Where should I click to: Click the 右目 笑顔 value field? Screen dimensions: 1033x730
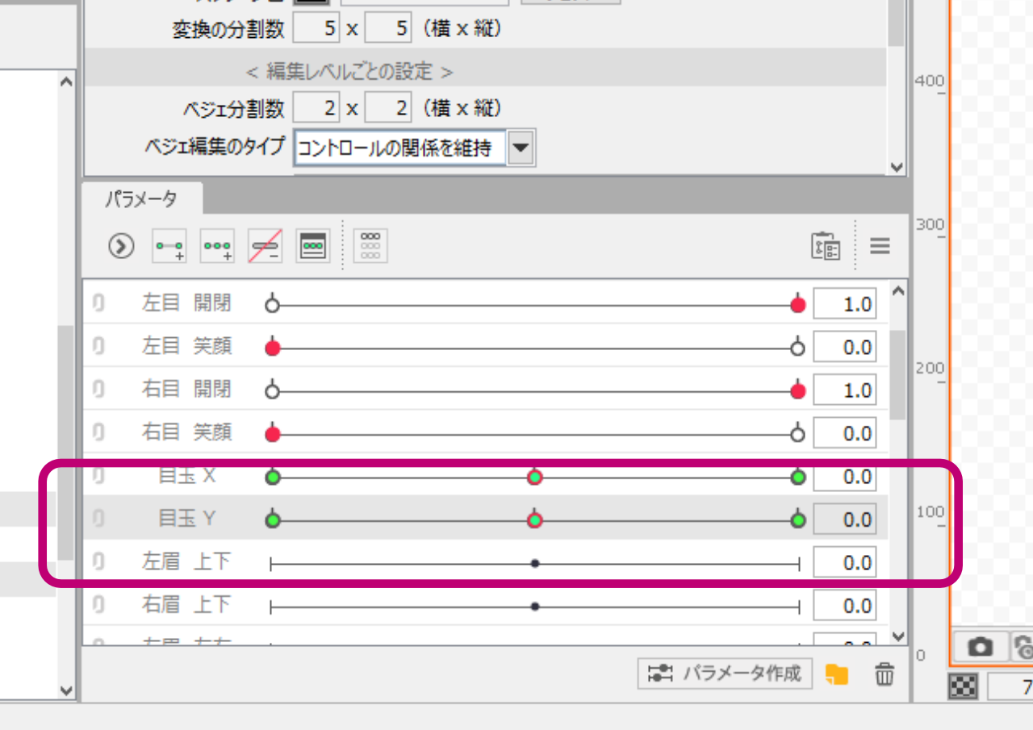pyautogui.click(x=845, y=433)
